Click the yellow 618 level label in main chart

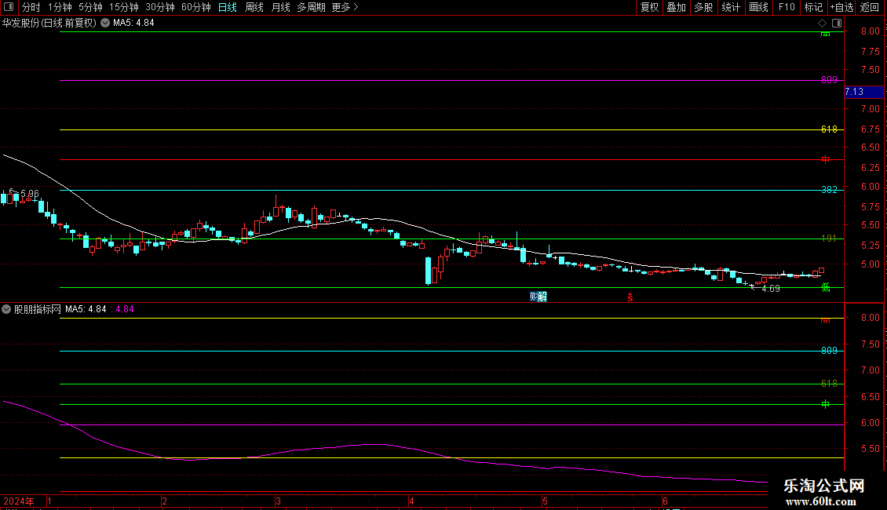(x=829, y=129)
